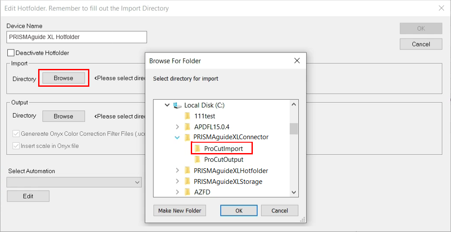Click the APDFL15.0.4 folder icon
The width and height of the screenshot is (451, 232).
pyautogui.click(x=187, y=127)
